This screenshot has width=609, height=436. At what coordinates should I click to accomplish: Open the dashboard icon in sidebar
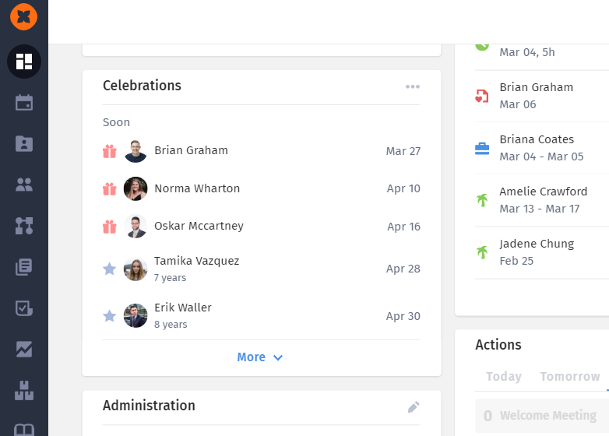click(24, 62)
